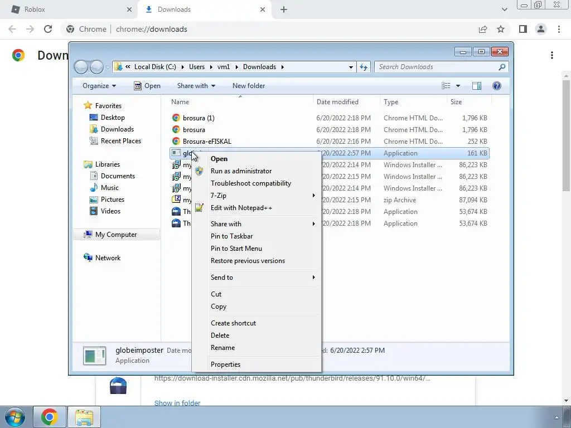Image resolution: width=571 pixels, height=428 pixels.
Task: Click Show in folder link
Action: (x=177, y=403)
